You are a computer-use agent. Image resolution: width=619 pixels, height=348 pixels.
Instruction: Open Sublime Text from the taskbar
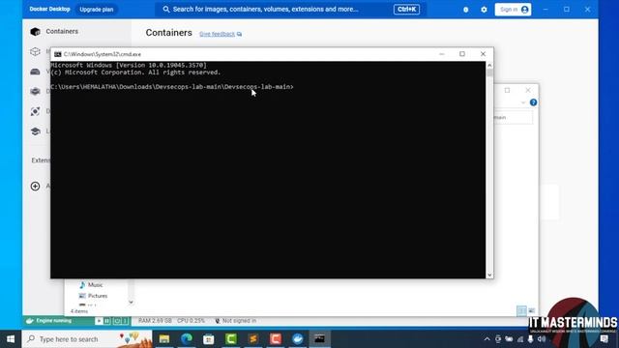[x=253, y=339]
